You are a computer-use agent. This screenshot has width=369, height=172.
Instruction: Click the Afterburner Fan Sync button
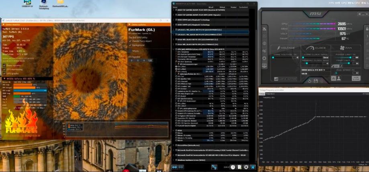point(356,78)
